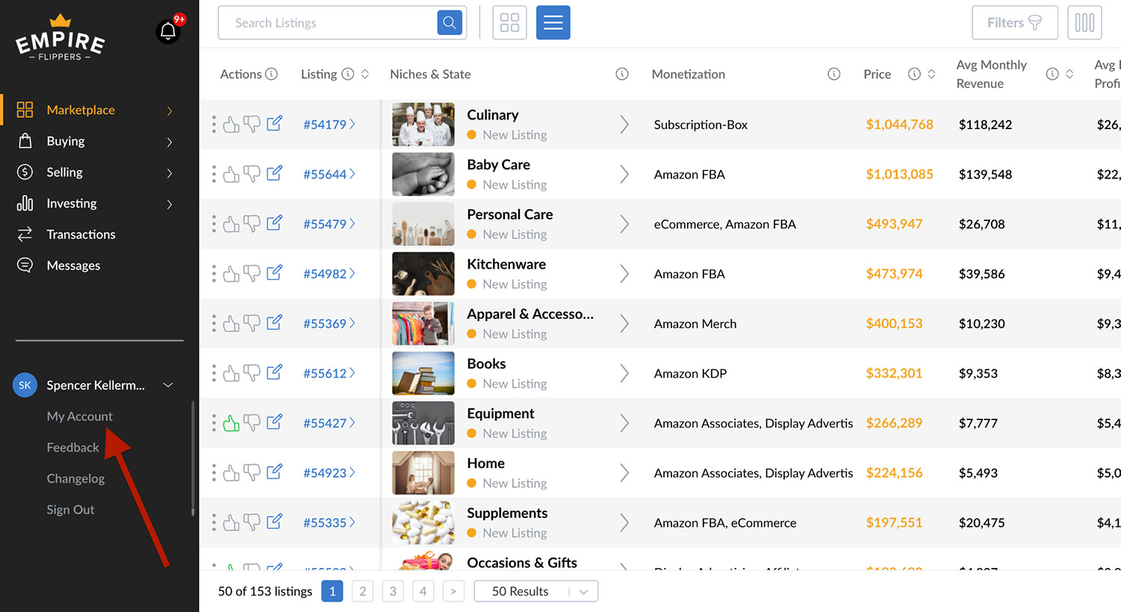The height and width of the screenshot is (612, 1121).
Task: Open note editor for Books listing
Action: [274, 372]
